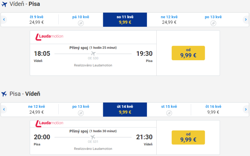Select the čt 16 kvě return date tab
The height and width of the screenshot is (156, 250).
(x=213, y=109)
